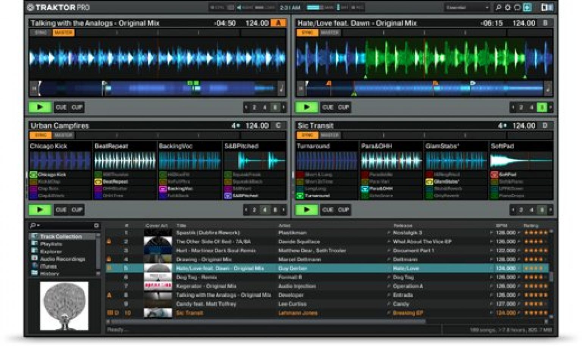Set deck B as MASTER
The width and height of the screenshot is (582, 346).
pyautogui.click(x=331, y=33)
